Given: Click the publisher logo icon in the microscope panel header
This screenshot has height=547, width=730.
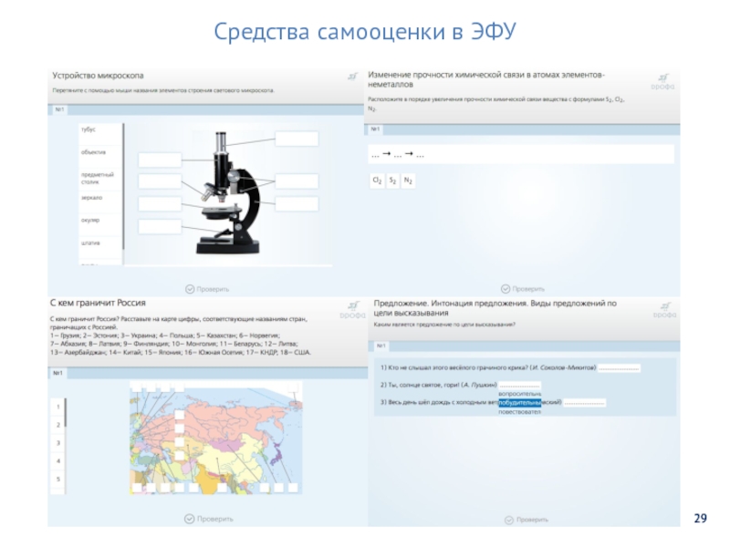Looking at the screenshot, I should tap(353, 77).
